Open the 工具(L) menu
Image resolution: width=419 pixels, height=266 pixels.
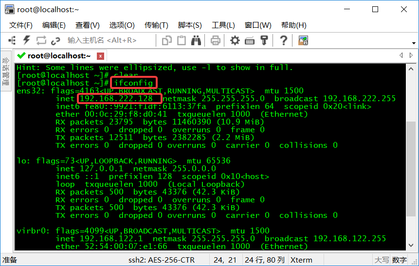(223, 25)
